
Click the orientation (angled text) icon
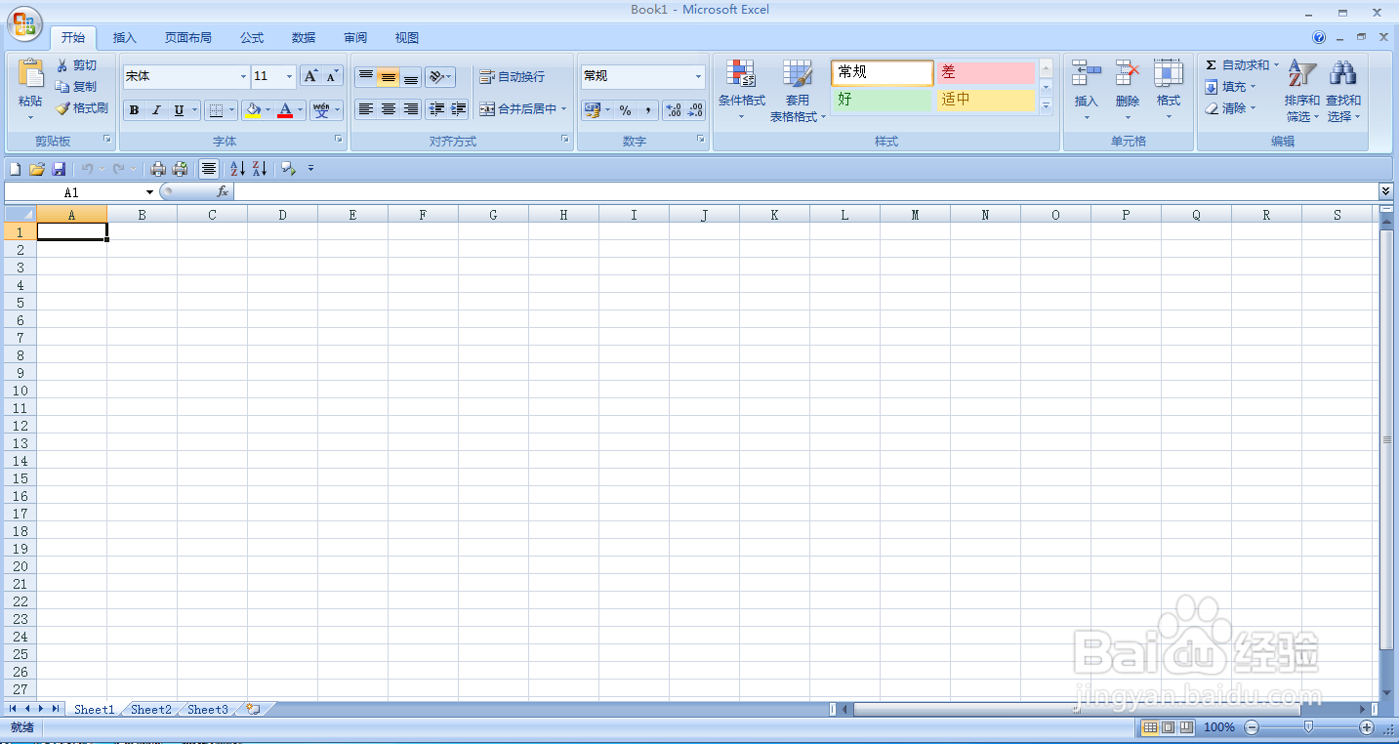point(436,76)
